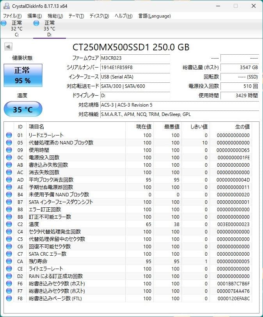The height and width of the screenshot is (317, 263).
Task: Click the status orb for C5 row
Action: click(9, 239)
